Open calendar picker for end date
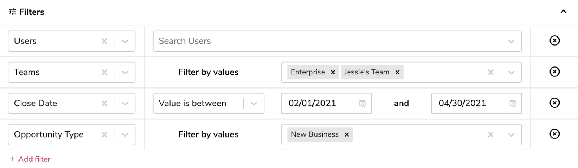 pos(513,103)
